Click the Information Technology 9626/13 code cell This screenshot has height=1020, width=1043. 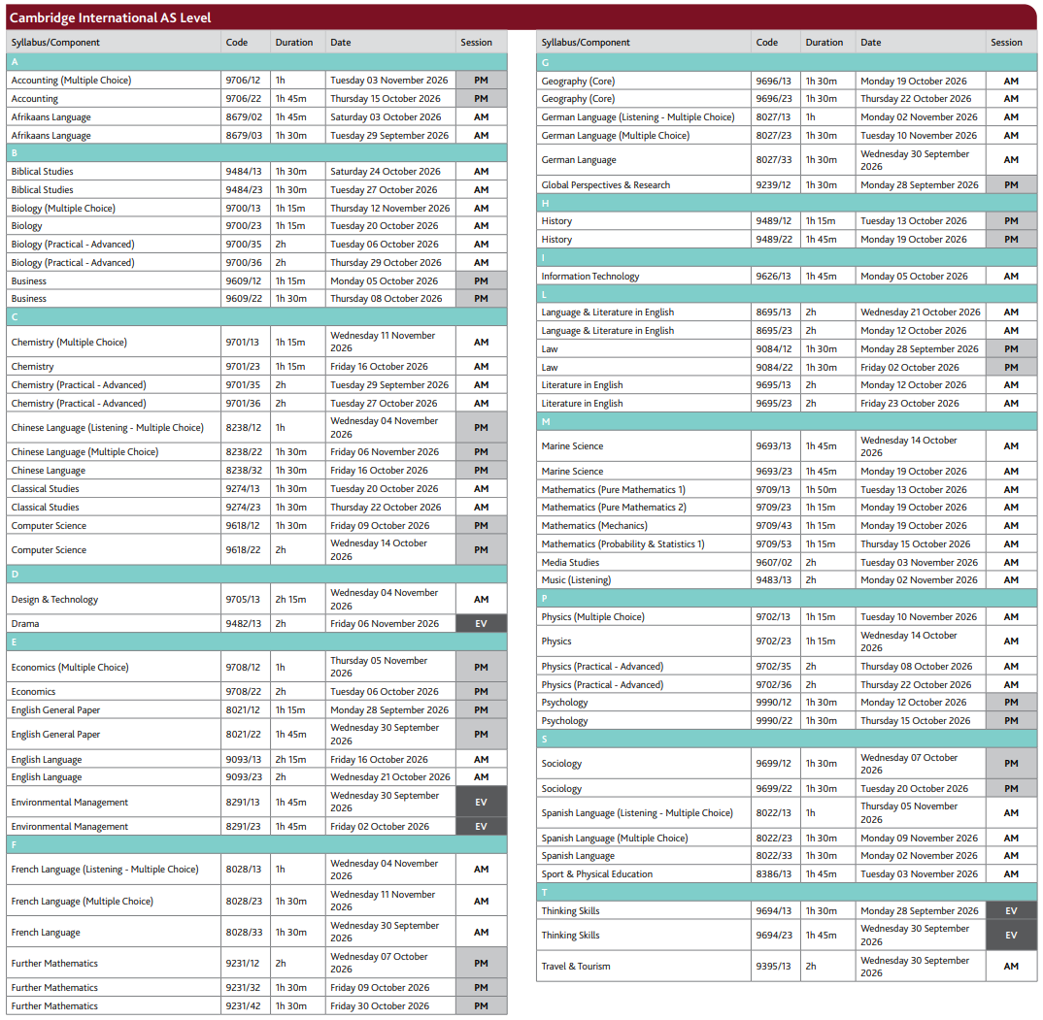click(776, 276)
